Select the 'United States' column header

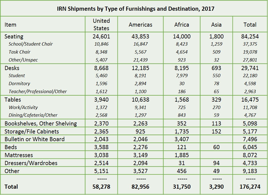[101, 24]
